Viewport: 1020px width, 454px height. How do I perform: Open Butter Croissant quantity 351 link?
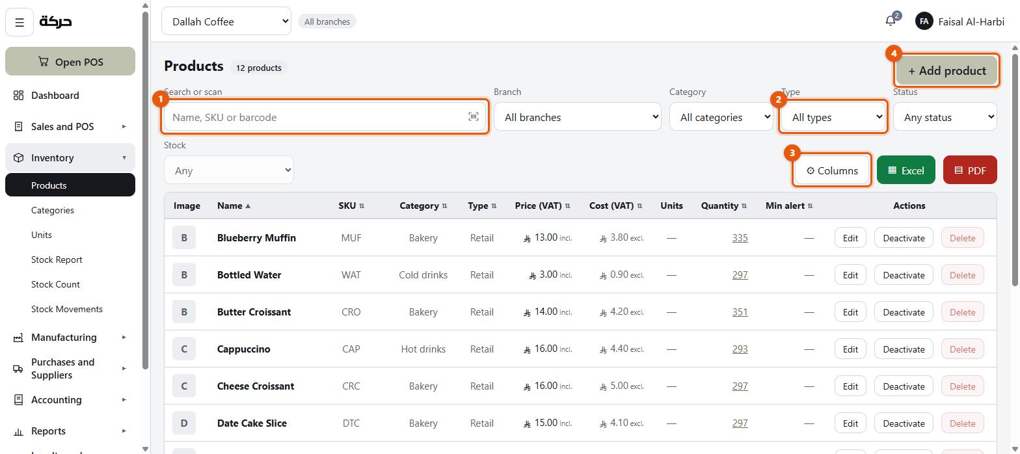point(740,312)
